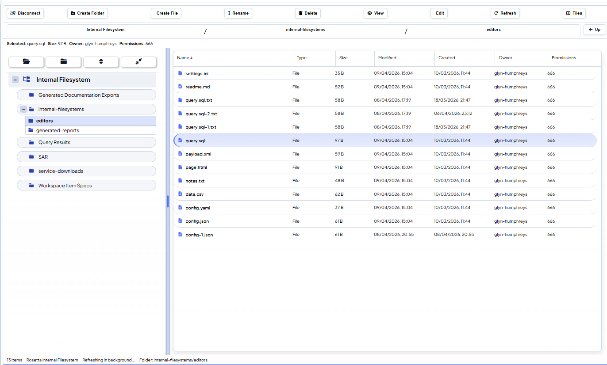Click the closed-folder icon above the tree
This screenshot has height=365, width=607.
63,62
